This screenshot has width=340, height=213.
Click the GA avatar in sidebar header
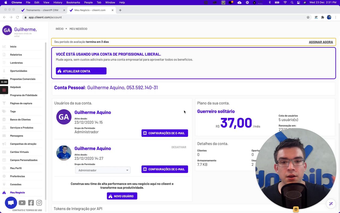tap(7, 30)
